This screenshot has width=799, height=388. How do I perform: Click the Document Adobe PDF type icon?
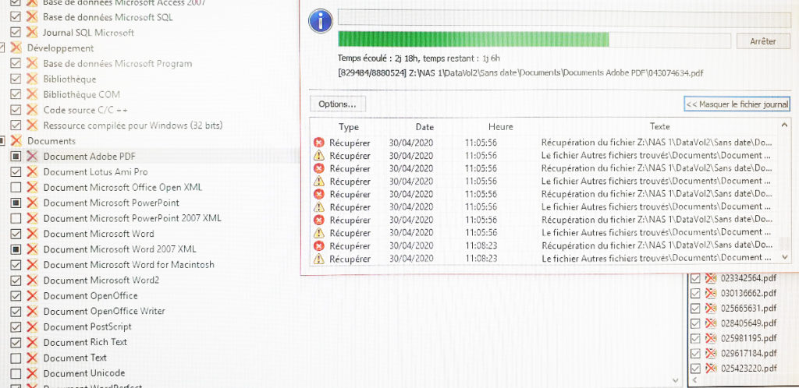coord(32,156)
